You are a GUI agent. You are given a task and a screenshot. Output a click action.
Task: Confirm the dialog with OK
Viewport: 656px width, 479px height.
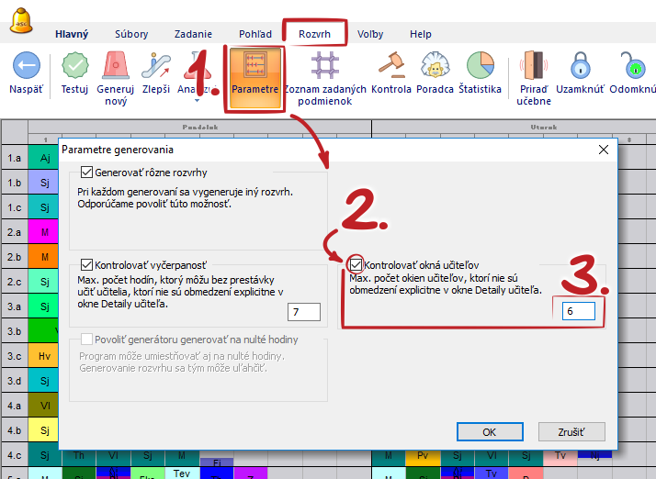489,431
